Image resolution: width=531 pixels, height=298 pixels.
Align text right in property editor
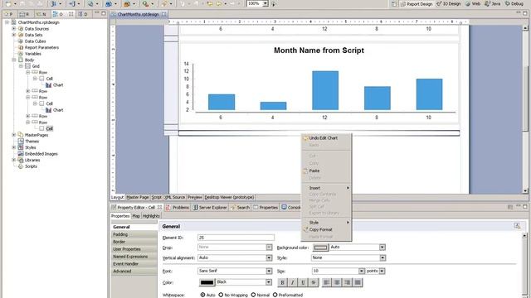click(x=347, y=282)
